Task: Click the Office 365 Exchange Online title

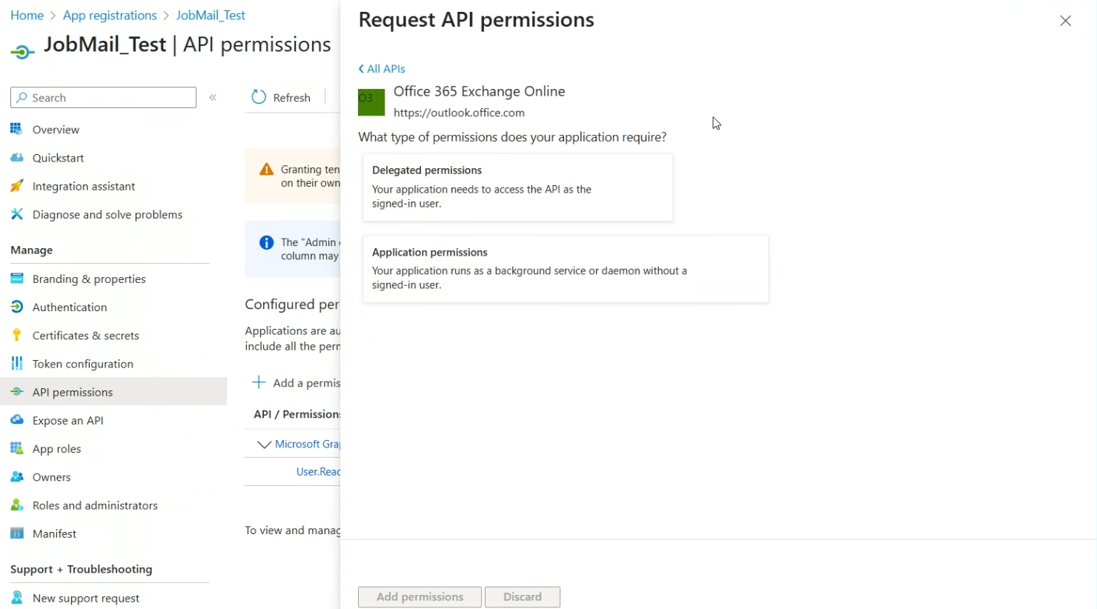Action: coord(479,91)
